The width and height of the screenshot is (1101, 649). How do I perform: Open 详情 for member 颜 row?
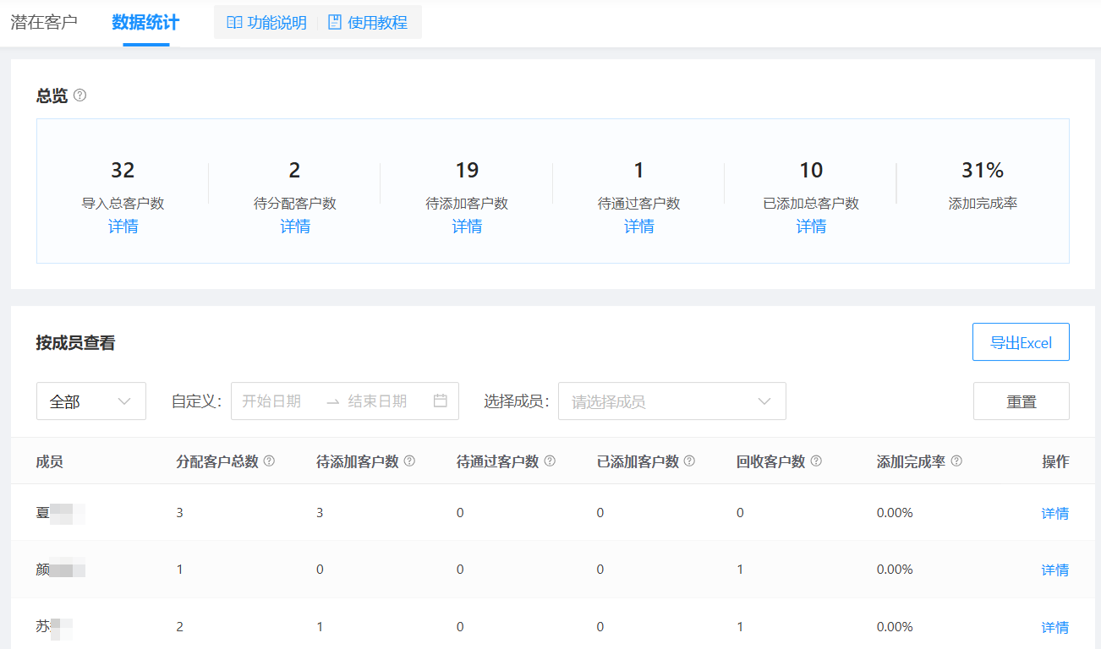1054,570
